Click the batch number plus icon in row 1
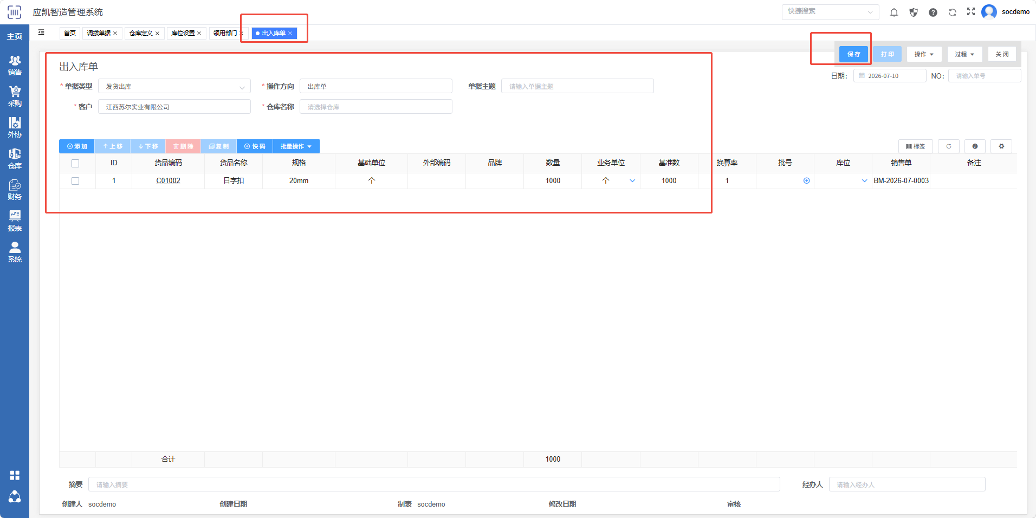 point(806,180)
